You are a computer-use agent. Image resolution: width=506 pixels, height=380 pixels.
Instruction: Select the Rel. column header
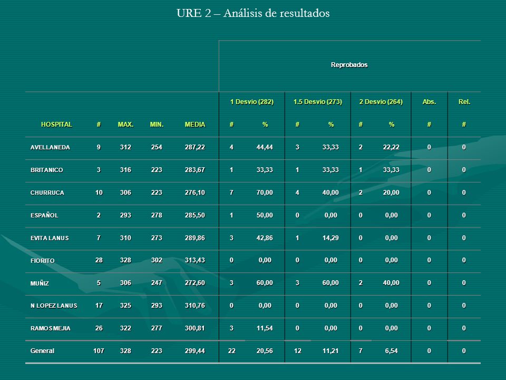(x=464, y=102)
